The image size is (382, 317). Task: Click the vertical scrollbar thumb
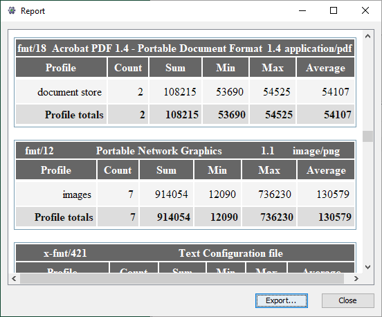point(367,136)
